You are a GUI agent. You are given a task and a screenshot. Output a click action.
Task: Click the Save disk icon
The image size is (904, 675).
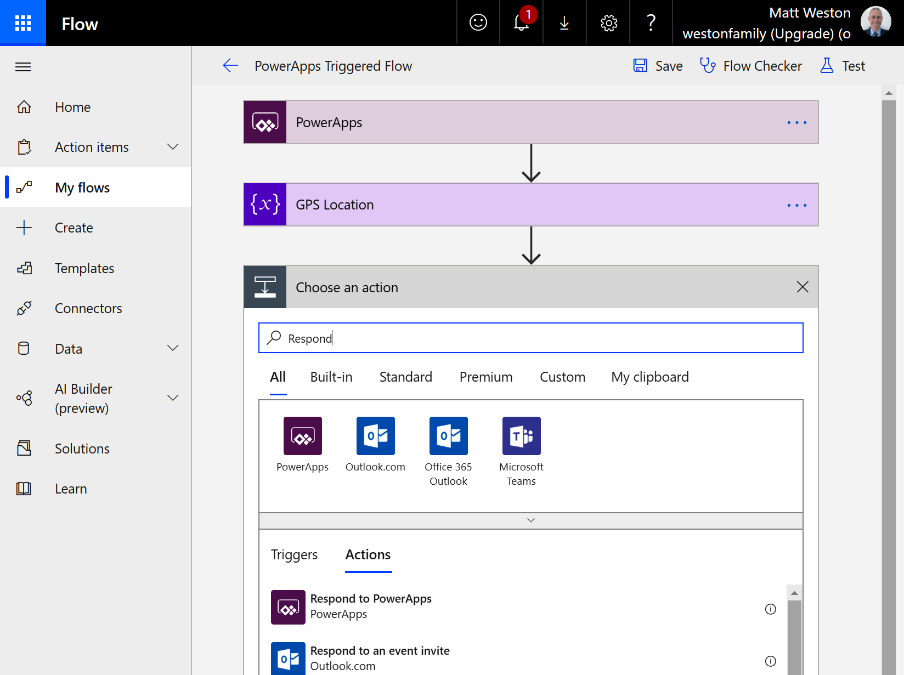point(640,66)
